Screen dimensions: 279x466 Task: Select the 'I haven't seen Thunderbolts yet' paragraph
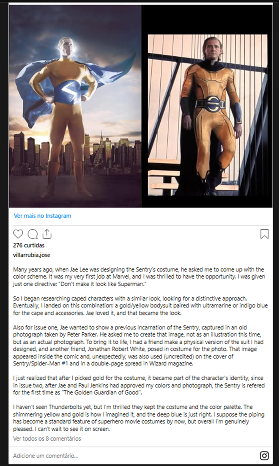(x=139, y=418)
